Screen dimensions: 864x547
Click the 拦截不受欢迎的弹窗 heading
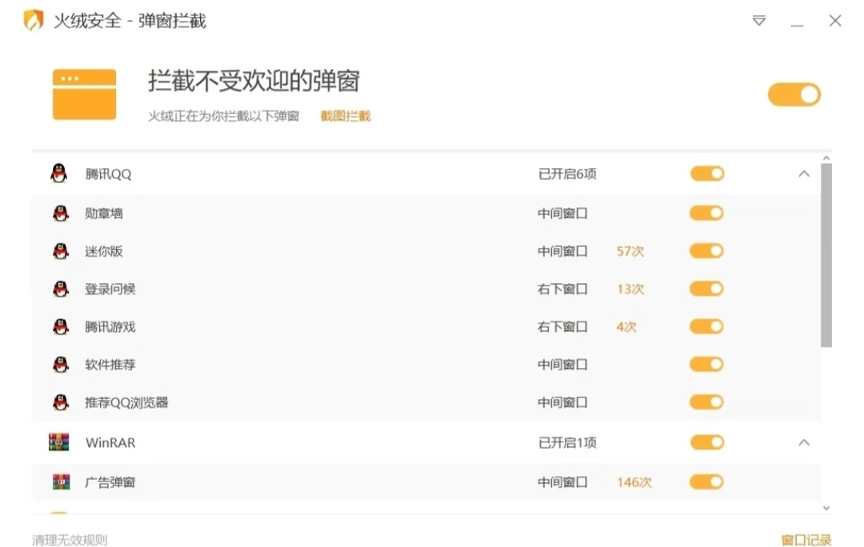254,81
